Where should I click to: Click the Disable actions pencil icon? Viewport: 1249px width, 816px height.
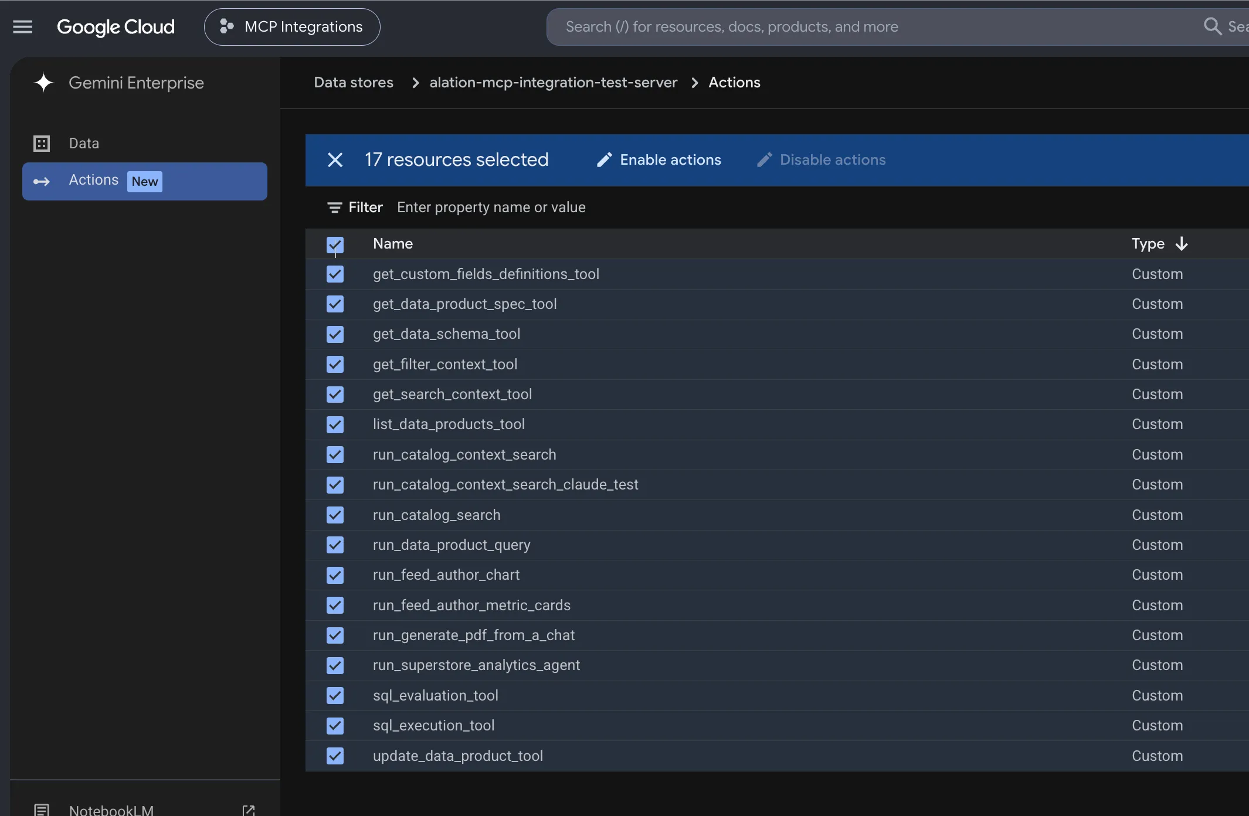click(765, 160)
